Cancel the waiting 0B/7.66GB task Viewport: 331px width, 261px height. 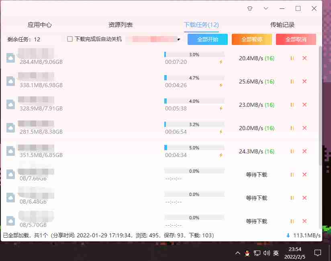point(304,175)
